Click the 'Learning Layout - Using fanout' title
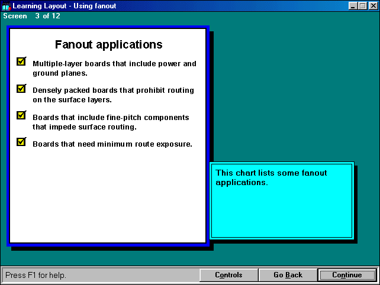The width and height of the screenshot is (380, 285). coord(65,6)
